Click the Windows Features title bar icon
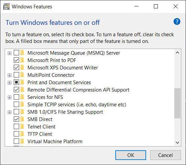 6,6
